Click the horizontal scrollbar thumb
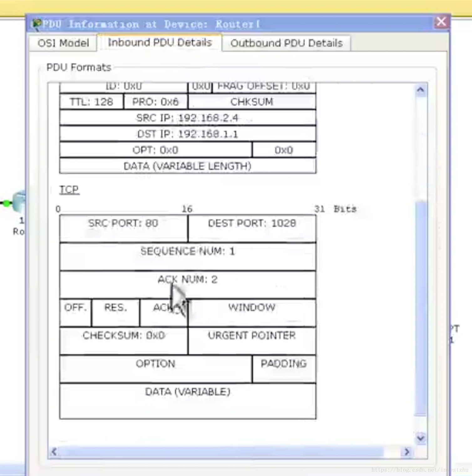The height and width of the screenshot is (476, 472). click(221, 452)
